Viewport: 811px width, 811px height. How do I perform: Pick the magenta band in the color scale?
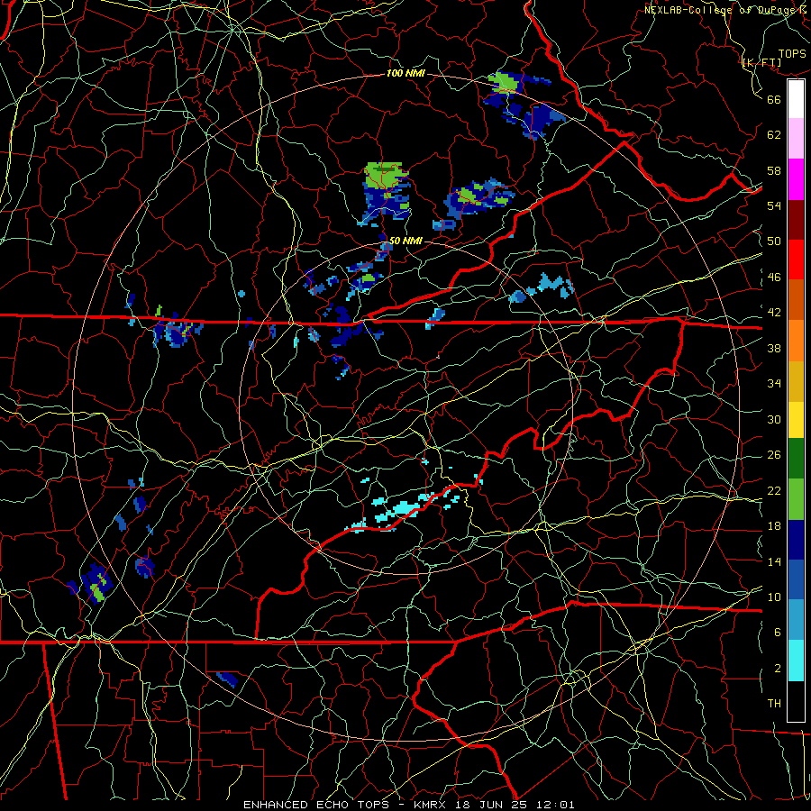click(796, 179)
